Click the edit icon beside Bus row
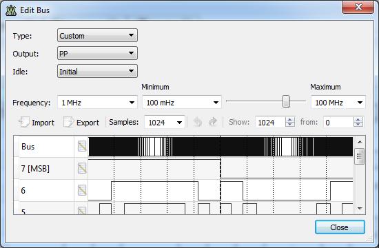Image resolution: width=379 pixels, height=248 pixels. click(82, 146)
